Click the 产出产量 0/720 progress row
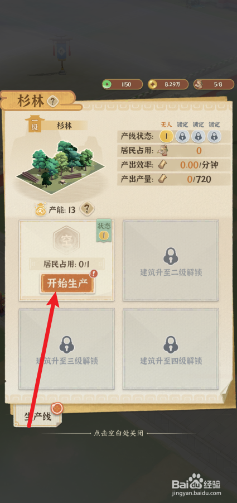Viewport: 237px width, 503px height. (174, 179)
